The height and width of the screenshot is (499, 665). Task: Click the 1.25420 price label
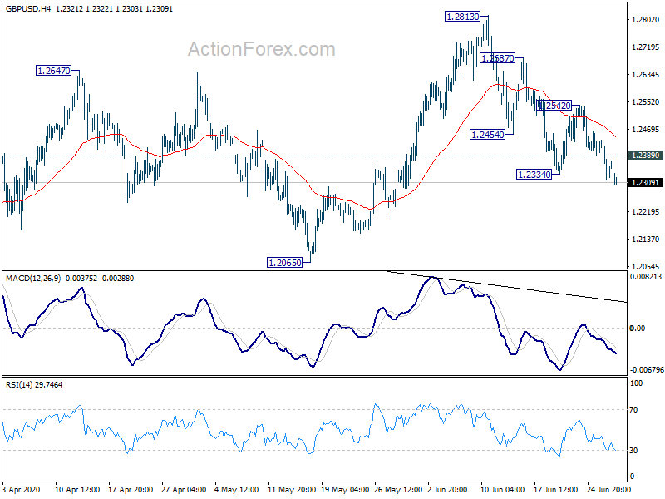click(554, 106)
